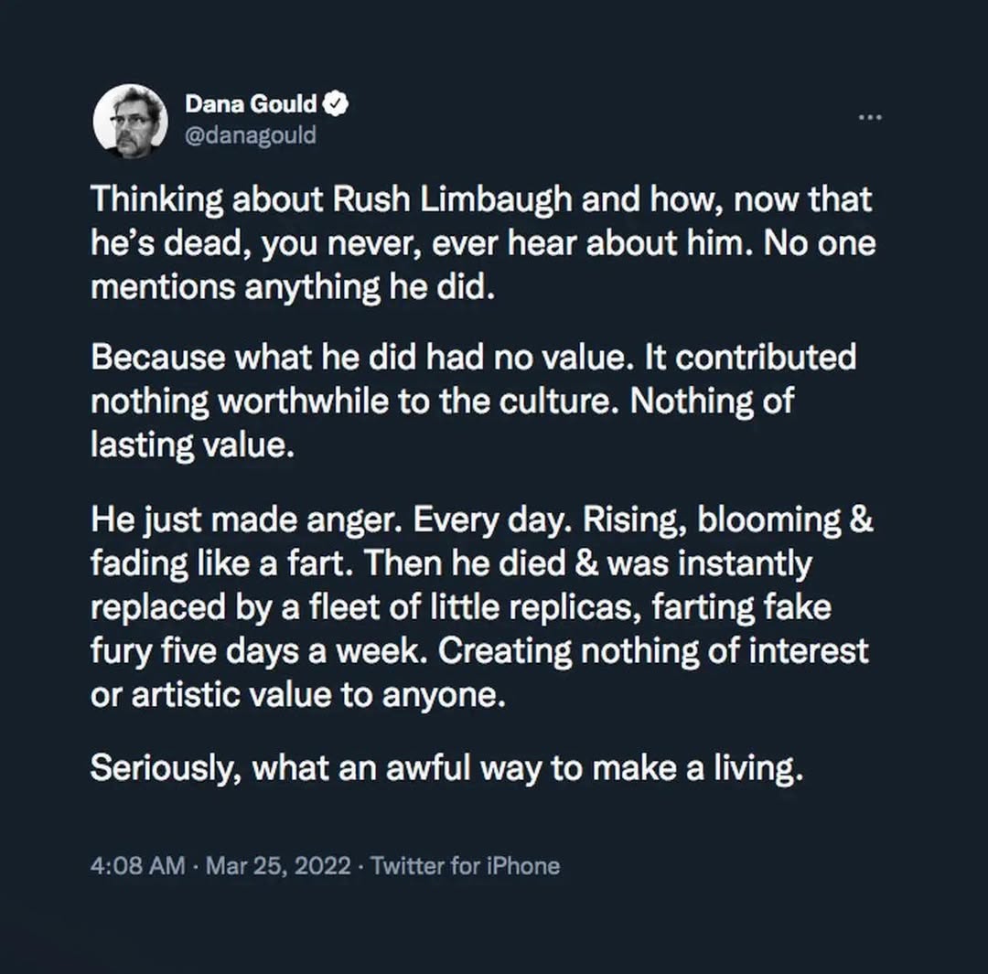988x974 pixels.
Task: Click the first paragraph about Rush Limbaugh
Action: 483,242
